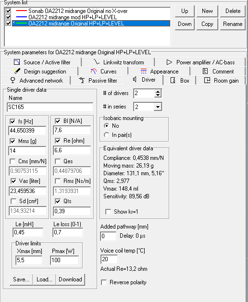
Task: Switch to the Box tab
Action: [x=180, y=80]
